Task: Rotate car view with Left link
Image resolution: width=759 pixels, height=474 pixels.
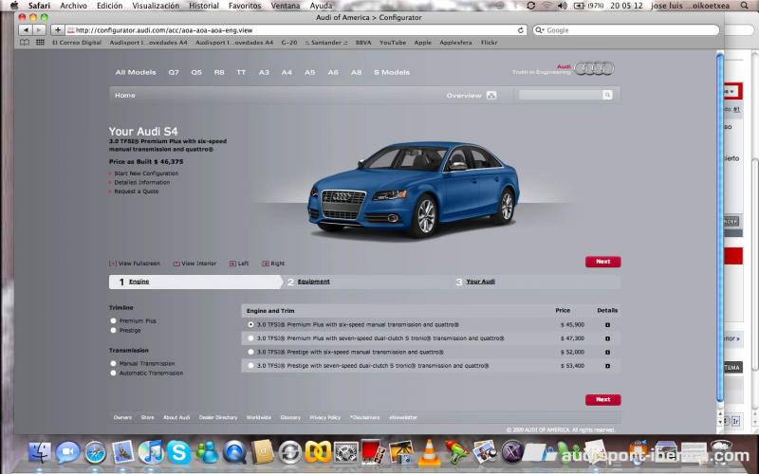Action: (x=239, y=264)
